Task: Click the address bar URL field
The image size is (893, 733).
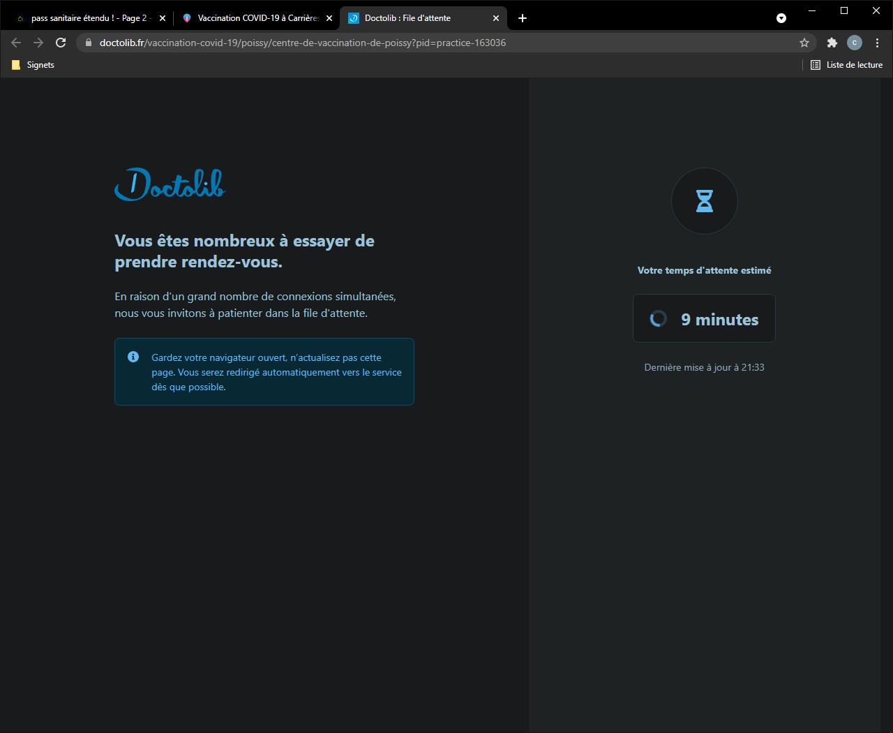Action: click(446, 43)
